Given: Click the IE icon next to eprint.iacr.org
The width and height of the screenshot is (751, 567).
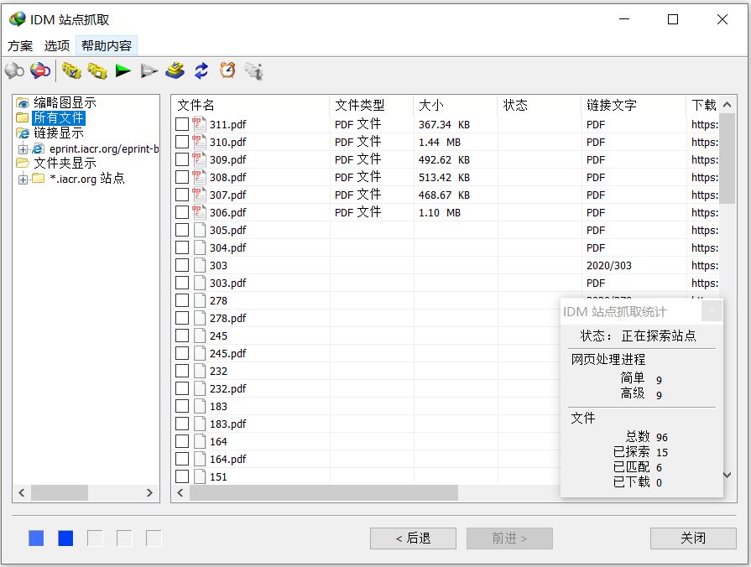Looking at the screenshot, I should click(39, 148).
